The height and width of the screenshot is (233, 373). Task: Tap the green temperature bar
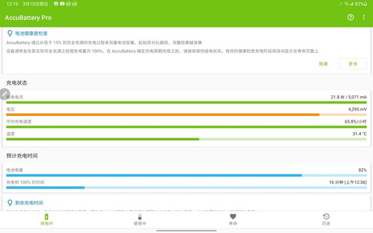click(187, 139)
